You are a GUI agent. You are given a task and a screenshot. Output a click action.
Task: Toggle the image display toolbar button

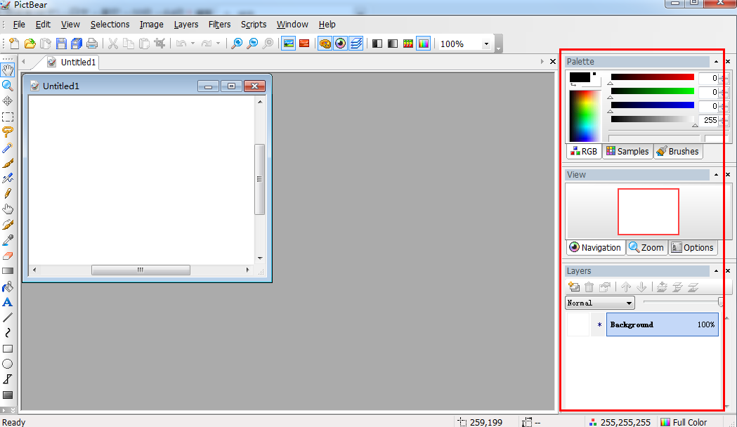coord(289,44)
